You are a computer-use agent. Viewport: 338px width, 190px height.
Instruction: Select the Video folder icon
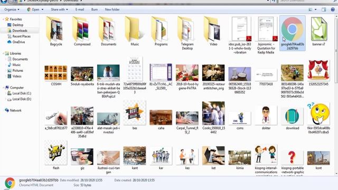[x=213, y=29]
